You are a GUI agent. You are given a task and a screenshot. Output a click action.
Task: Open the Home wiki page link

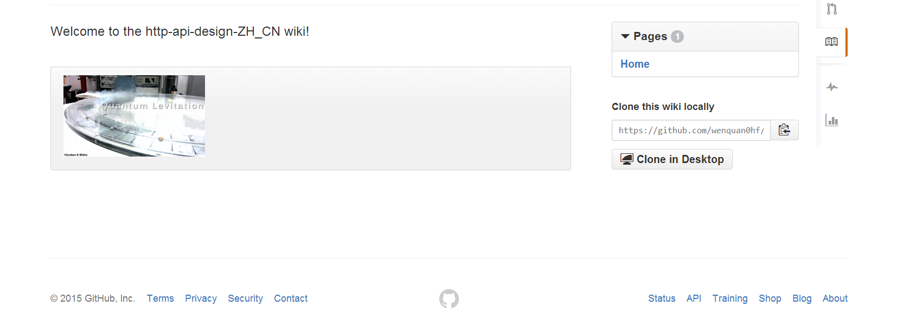[635, 64]
